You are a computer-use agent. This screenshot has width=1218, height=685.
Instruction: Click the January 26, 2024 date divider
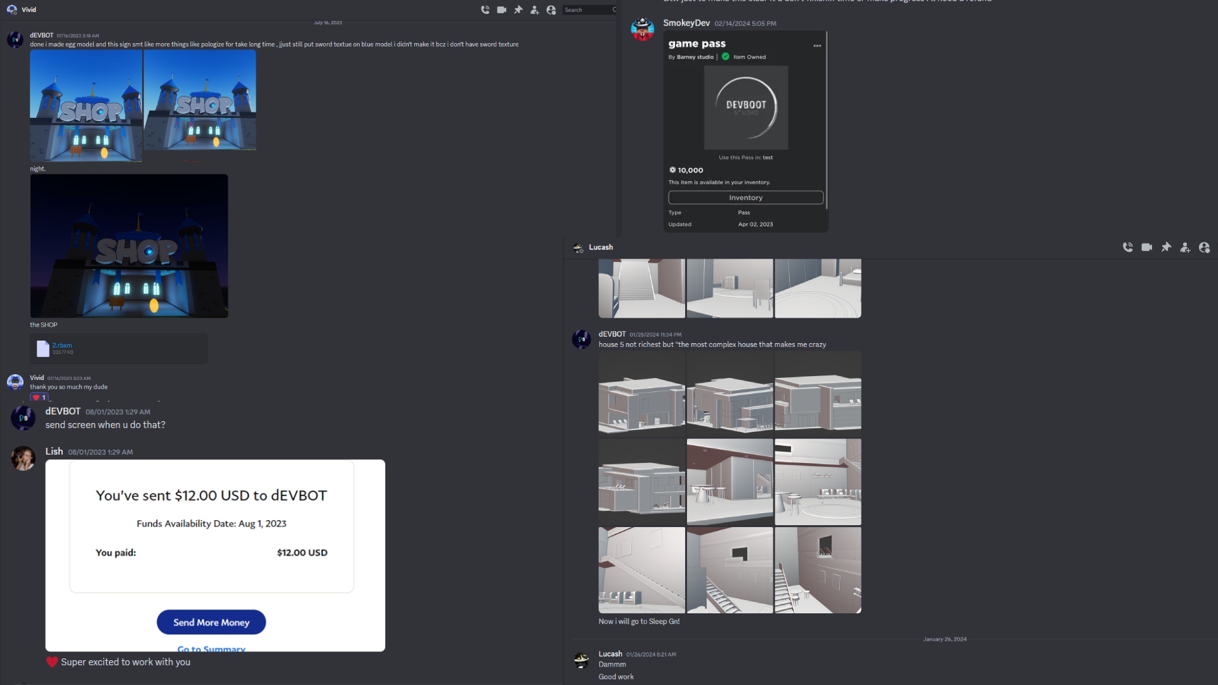[945, 639]
